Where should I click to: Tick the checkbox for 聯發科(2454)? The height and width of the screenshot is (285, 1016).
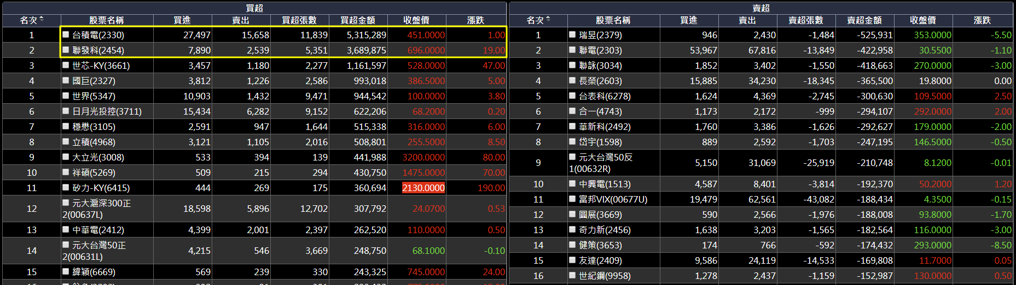click(x=66, y=50)
